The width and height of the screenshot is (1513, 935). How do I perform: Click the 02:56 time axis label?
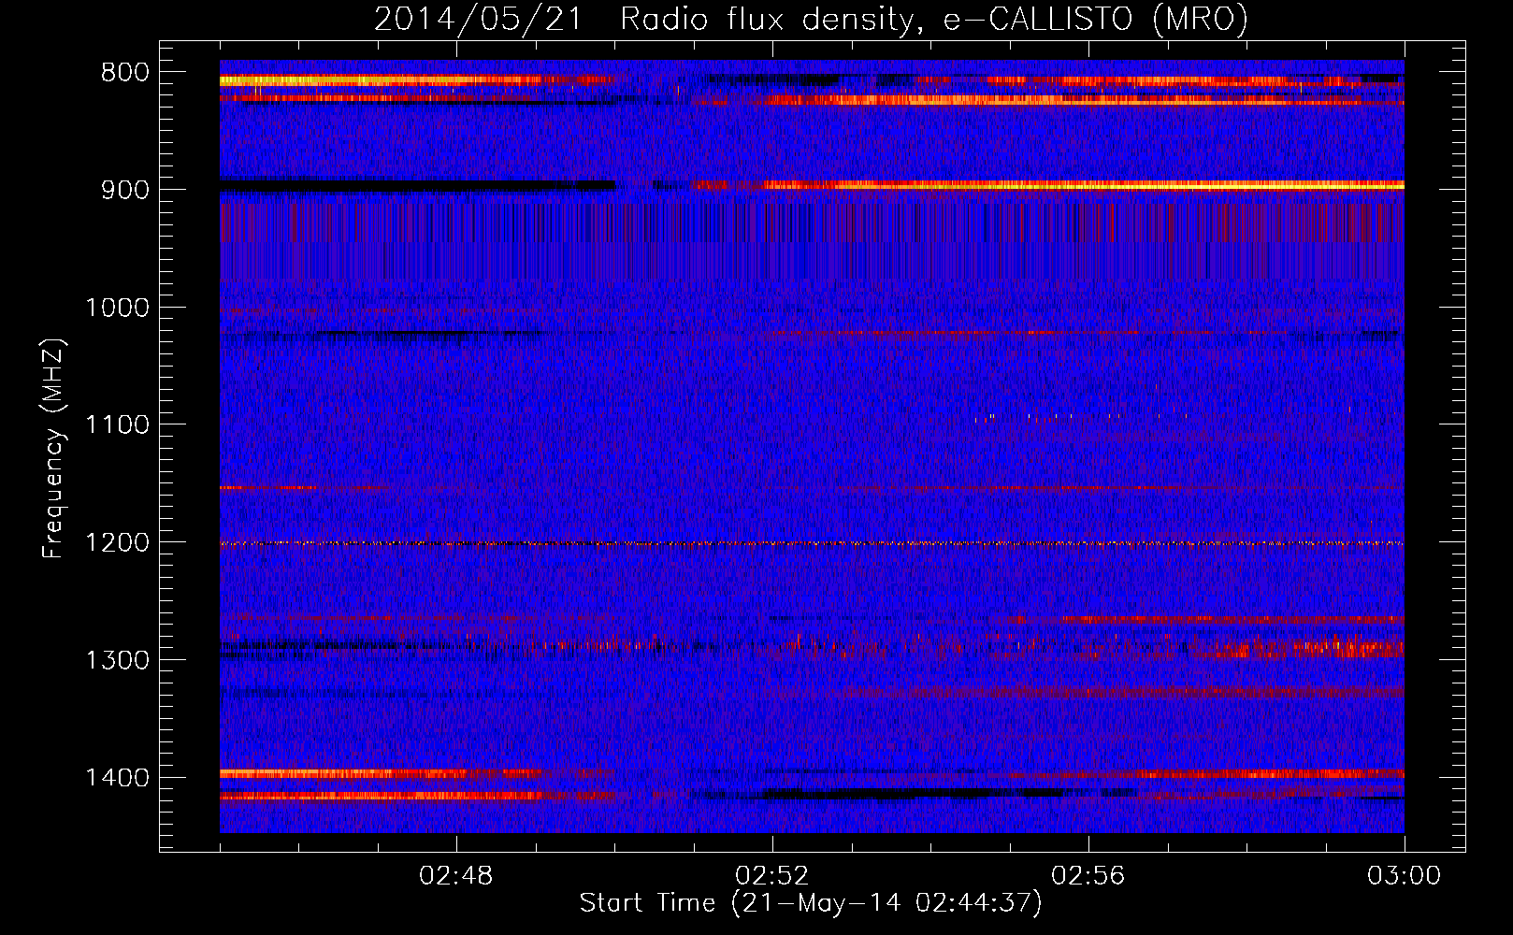[1088, 876]
